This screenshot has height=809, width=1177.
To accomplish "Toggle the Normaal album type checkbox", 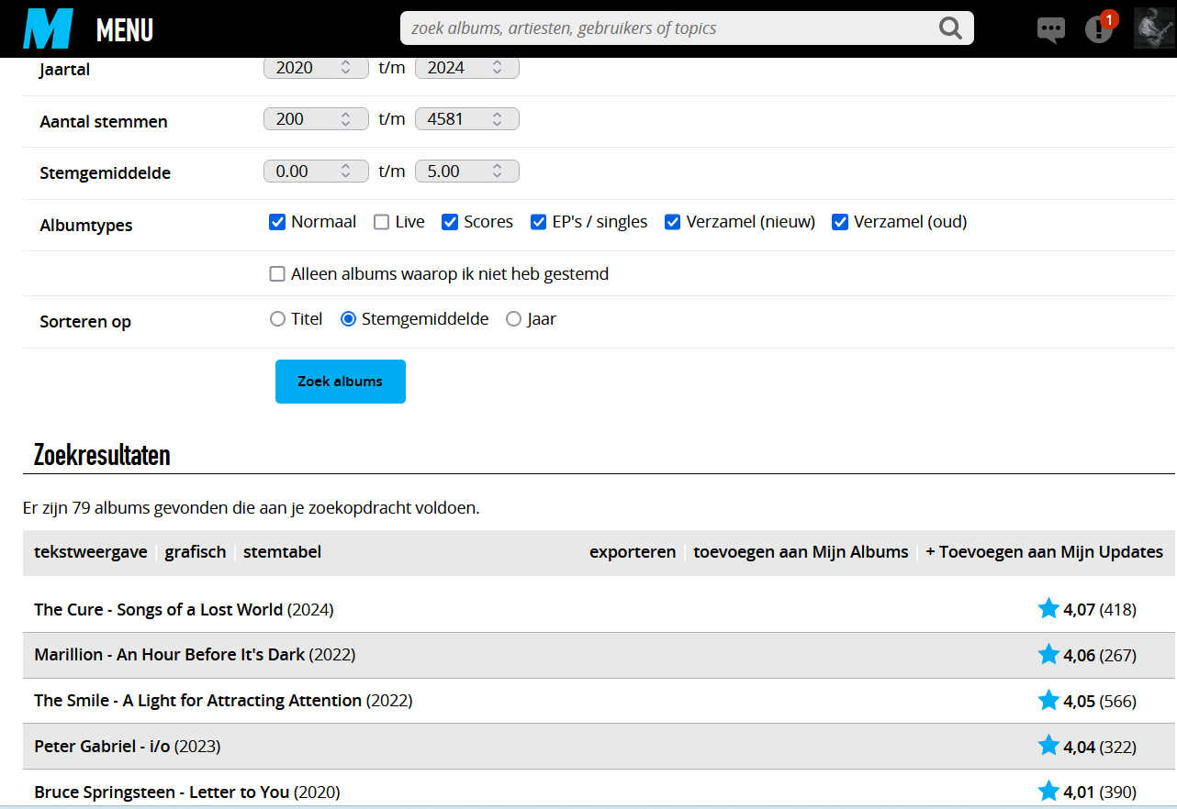I will [x=277, y=222].
